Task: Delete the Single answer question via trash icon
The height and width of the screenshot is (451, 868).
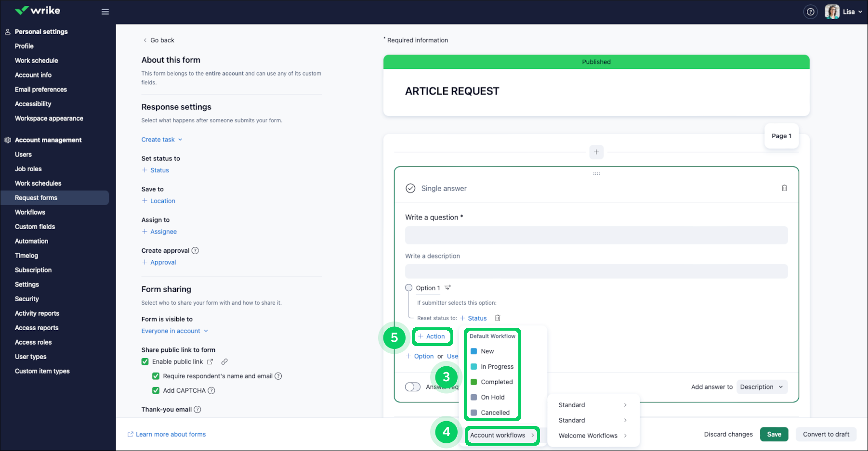Action: coord(784,188)
